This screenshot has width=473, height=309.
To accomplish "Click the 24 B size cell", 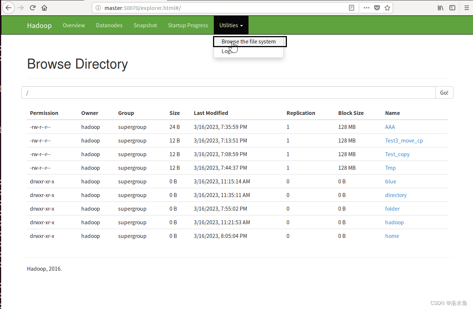I will pos(175,127).
